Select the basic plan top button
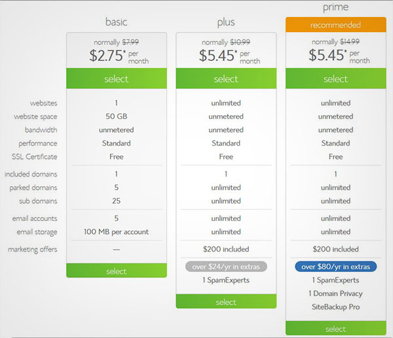 (117, 78)
